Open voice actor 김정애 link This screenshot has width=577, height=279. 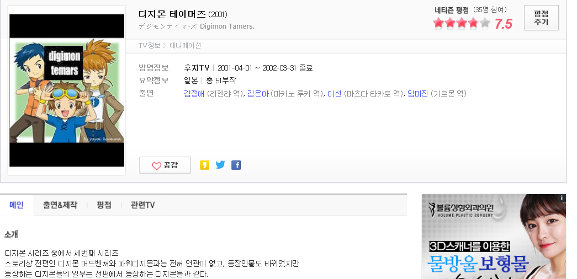[194, 94]
